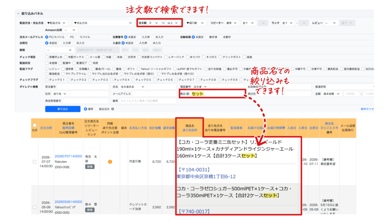Select the Rakuten order row checkbox
This screenshot has height=220, width=387.
click(x=34, y=162)
